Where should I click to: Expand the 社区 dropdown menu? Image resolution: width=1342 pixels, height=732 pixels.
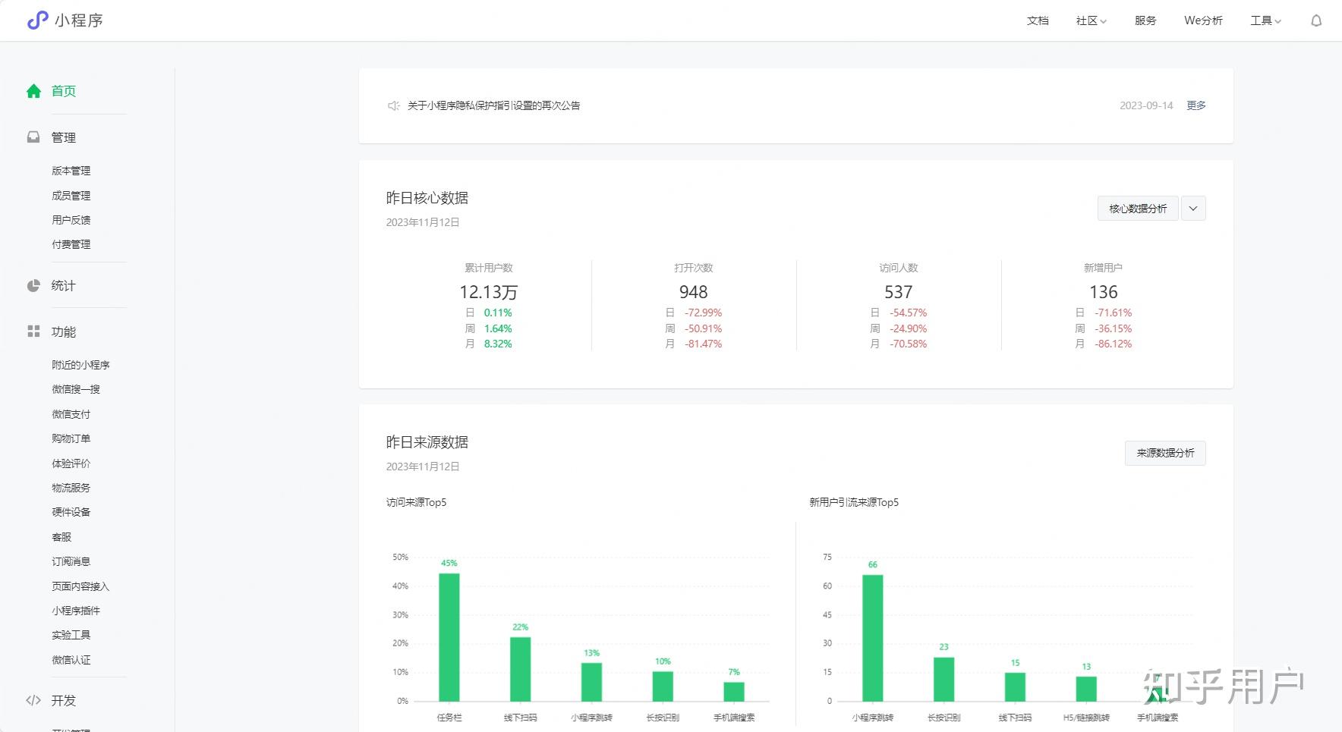pyautogui.click(x=1091, y=20)
